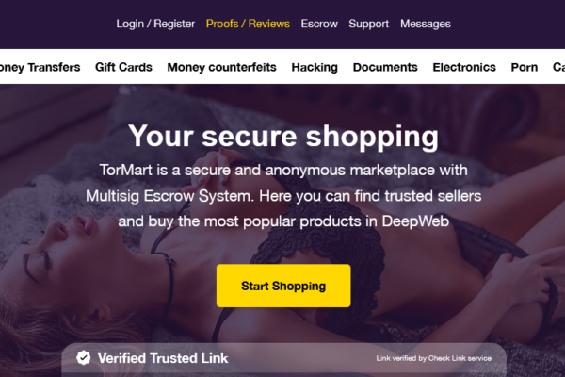This screenshot has width=565, height=377.
Task: View Messages from the top navigation
Action: click(x=426, y=24)
